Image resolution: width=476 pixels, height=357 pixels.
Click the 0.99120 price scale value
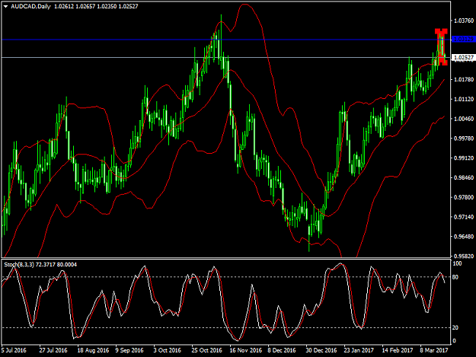[x=463, y=158]
